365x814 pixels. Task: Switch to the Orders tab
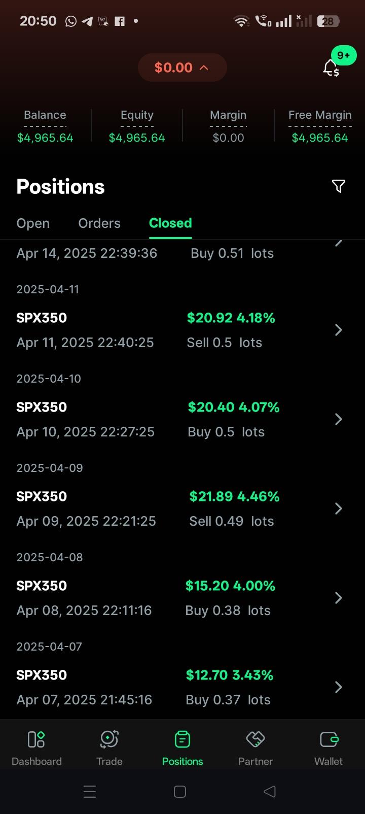pyautogui.click(x=99, y=223)
